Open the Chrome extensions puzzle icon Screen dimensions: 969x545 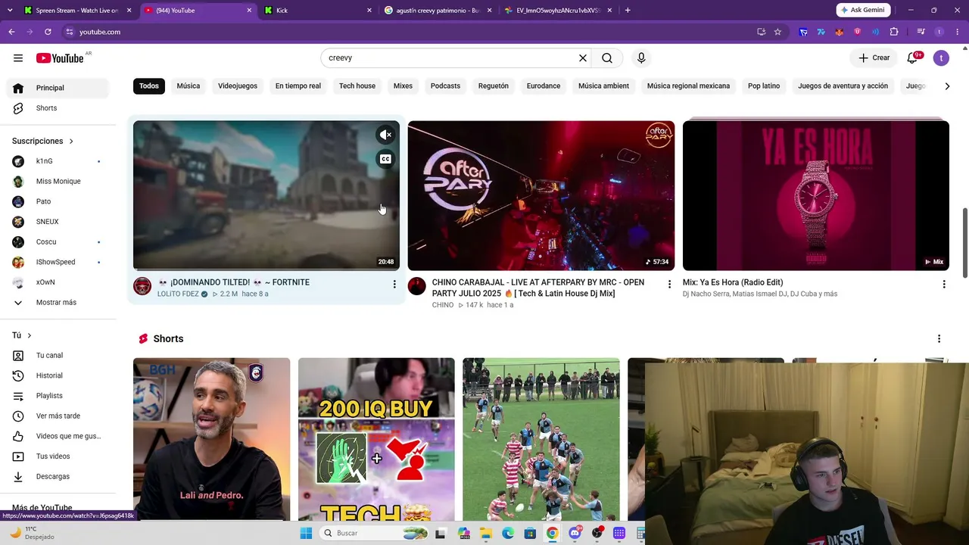(894, 32)
